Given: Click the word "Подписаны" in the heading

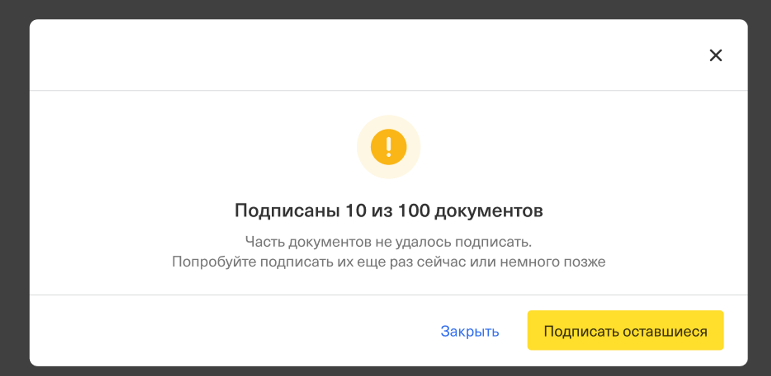Looking at the screenshot, I should pos(287,211).
